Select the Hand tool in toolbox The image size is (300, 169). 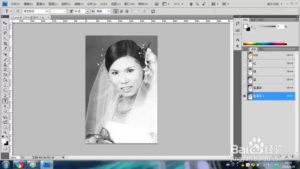pos(5,127)
